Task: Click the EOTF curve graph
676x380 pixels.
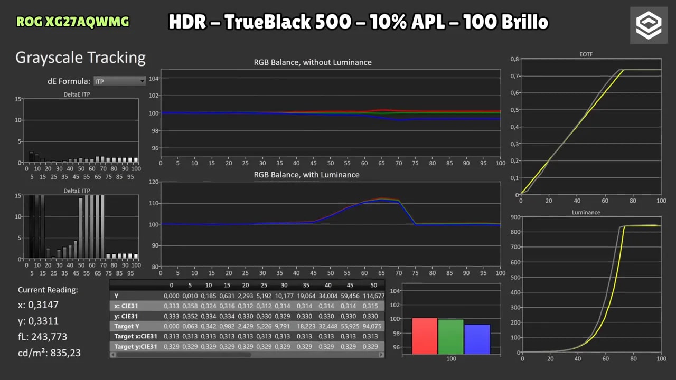Action: [x=591, y=126]
